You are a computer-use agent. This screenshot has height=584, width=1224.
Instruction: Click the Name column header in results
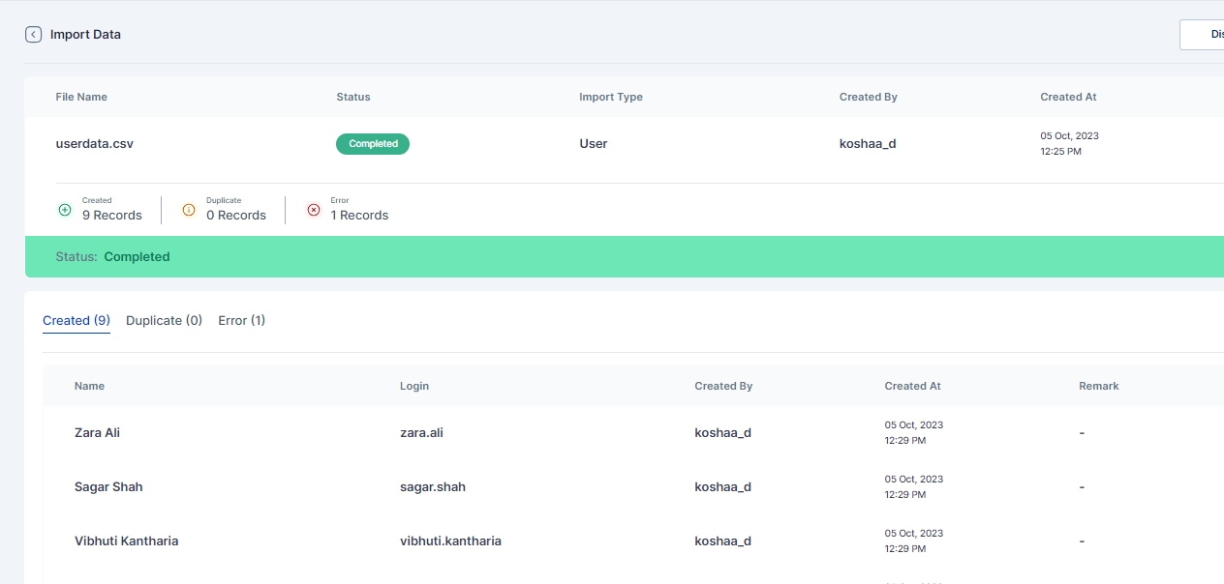89,386
